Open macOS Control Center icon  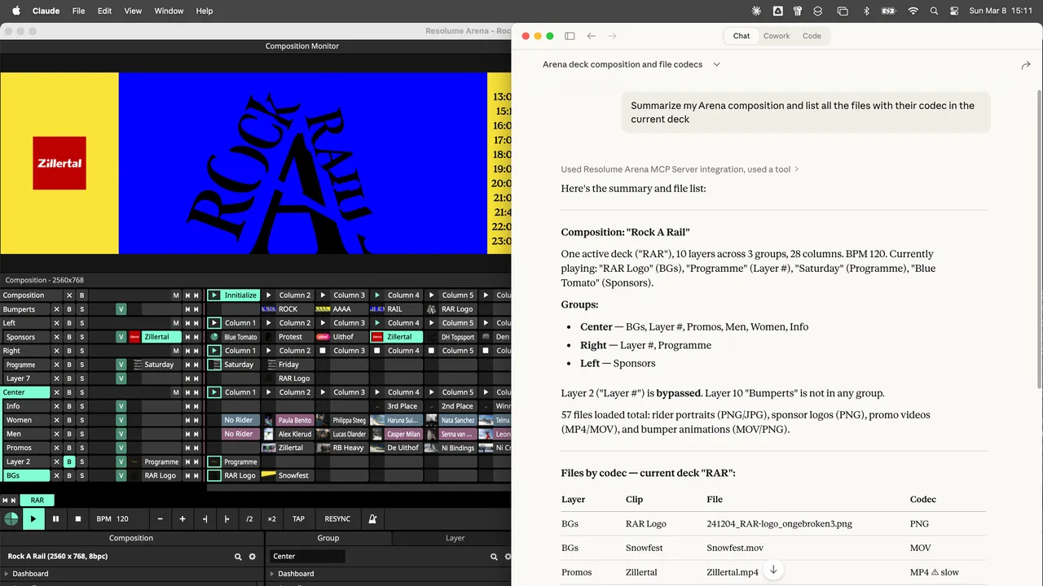point(955,11)
